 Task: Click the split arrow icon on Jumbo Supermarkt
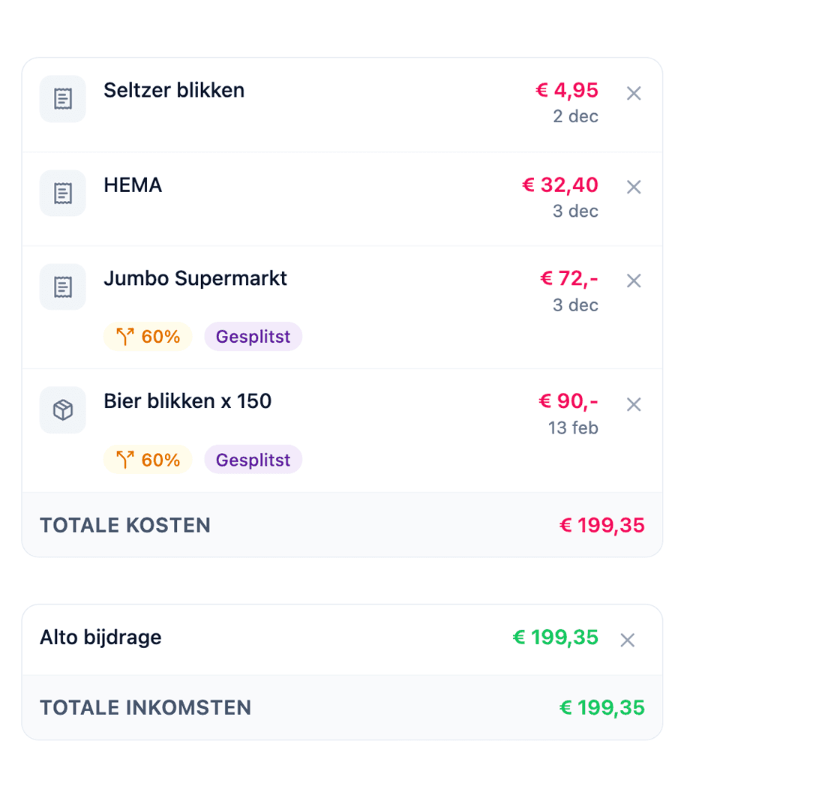(x=126, y=336)
